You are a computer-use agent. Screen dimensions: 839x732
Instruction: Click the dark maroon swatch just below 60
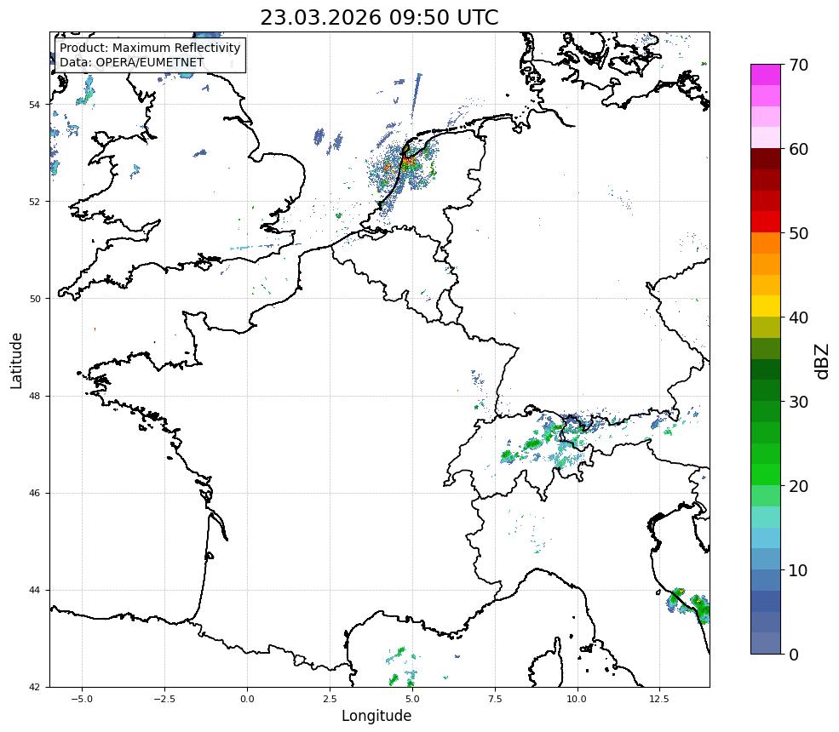pos(766,159)
